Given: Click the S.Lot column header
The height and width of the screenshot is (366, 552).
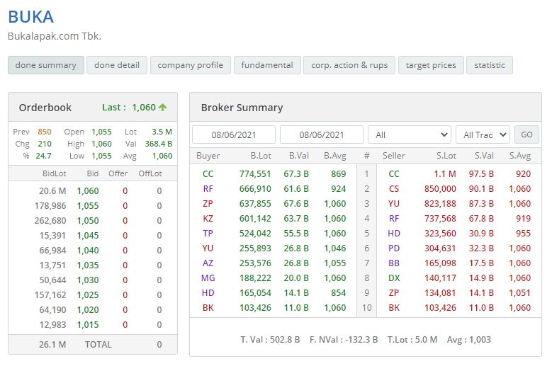Looking at the screenshot, I should [446, 156].
